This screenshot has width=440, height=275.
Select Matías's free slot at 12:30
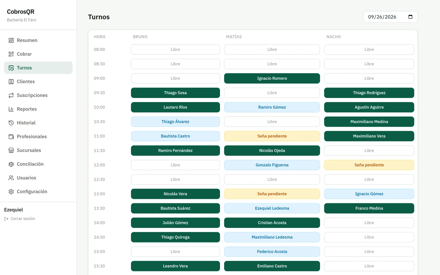272,179
